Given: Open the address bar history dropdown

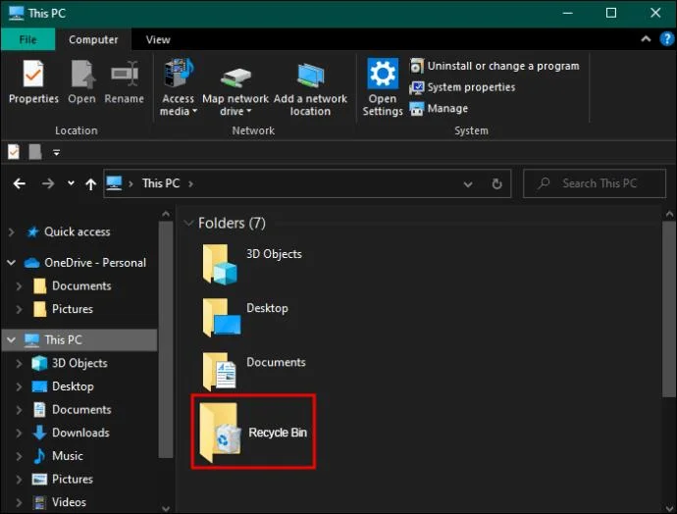Looking at the screenshot, I should pos(468,184).
